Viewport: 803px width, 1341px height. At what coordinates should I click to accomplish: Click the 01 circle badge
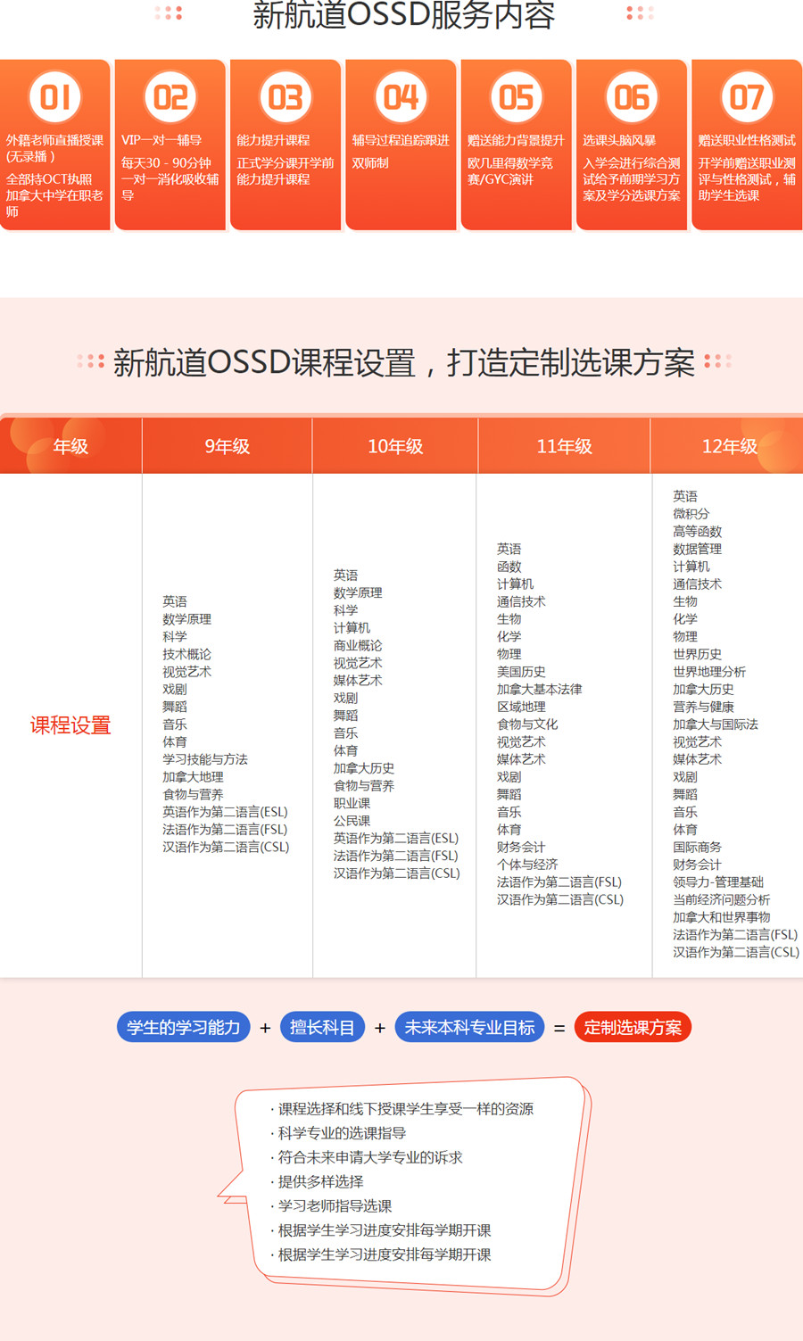pos(55,96)
